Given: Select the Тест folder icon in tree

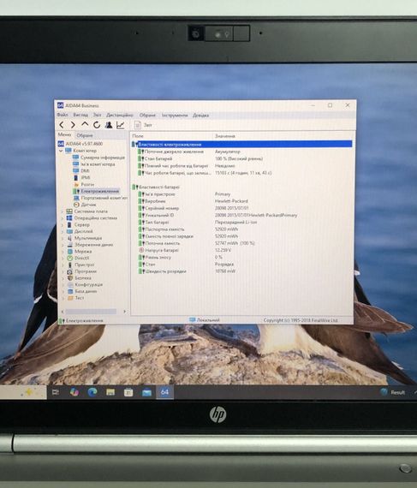Looking at the screenshot, I should pyautogui.click(x=70, y=298).
